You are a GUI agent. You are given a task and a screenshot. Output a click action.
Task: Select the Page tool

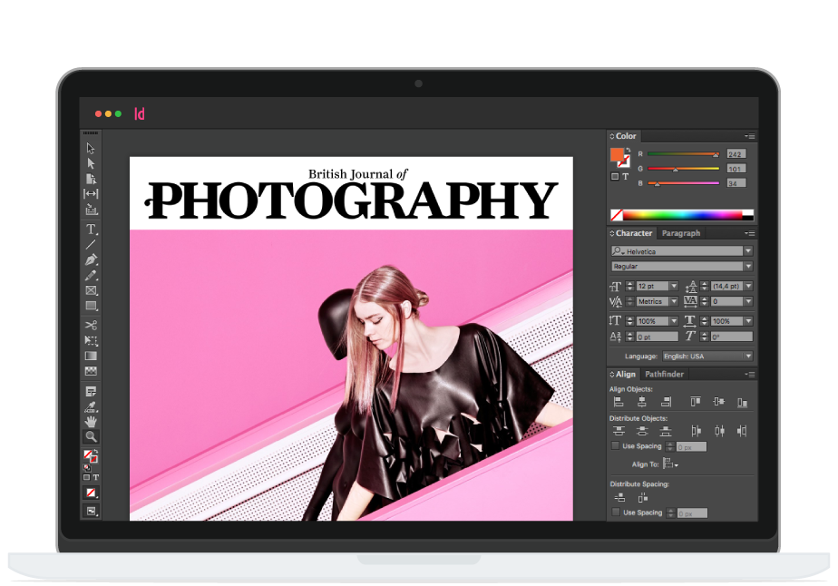click(x=91, y=179)
